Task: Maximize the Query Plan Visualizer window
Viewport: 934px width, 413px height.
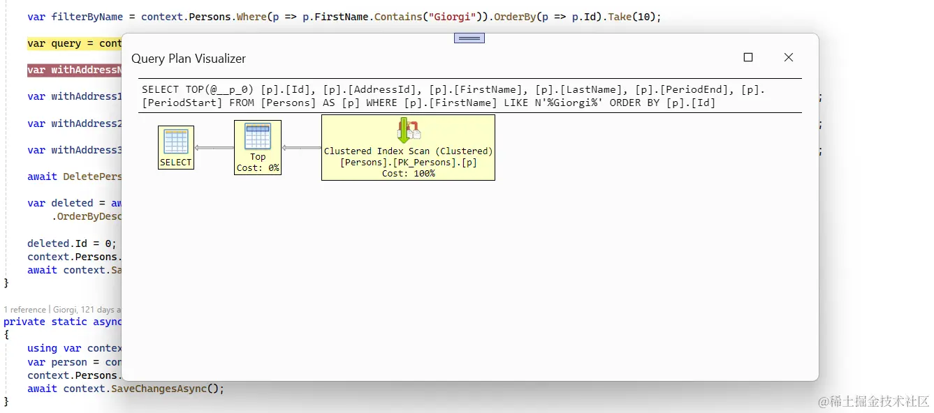Action: (x=748, y=58)
